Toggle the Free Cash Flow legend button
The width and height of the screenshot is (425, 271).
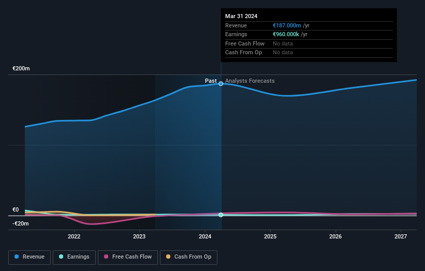pyautogui.click(x=128, y=257)
